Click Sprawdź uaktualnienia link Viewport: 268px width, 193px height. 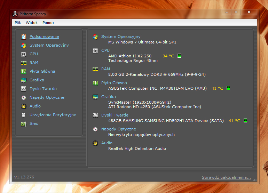(226, 177)
